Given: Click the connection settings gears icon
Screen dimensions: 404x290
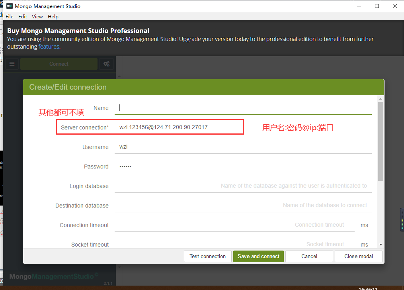Looking at the screenshot, I should pos(106,64).
